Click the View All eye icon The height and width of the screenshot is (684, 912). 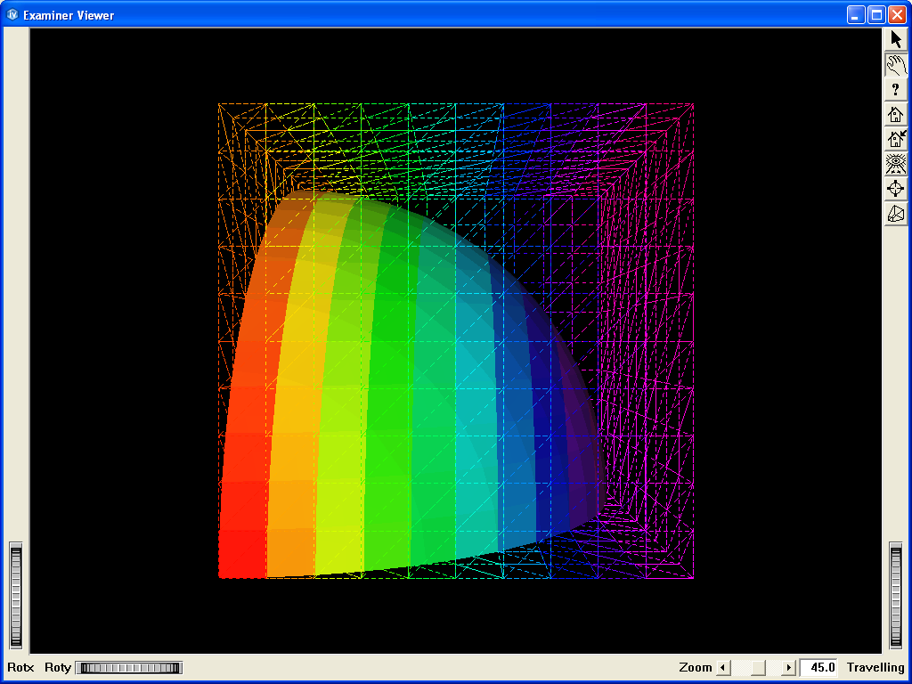pos(895,164)
